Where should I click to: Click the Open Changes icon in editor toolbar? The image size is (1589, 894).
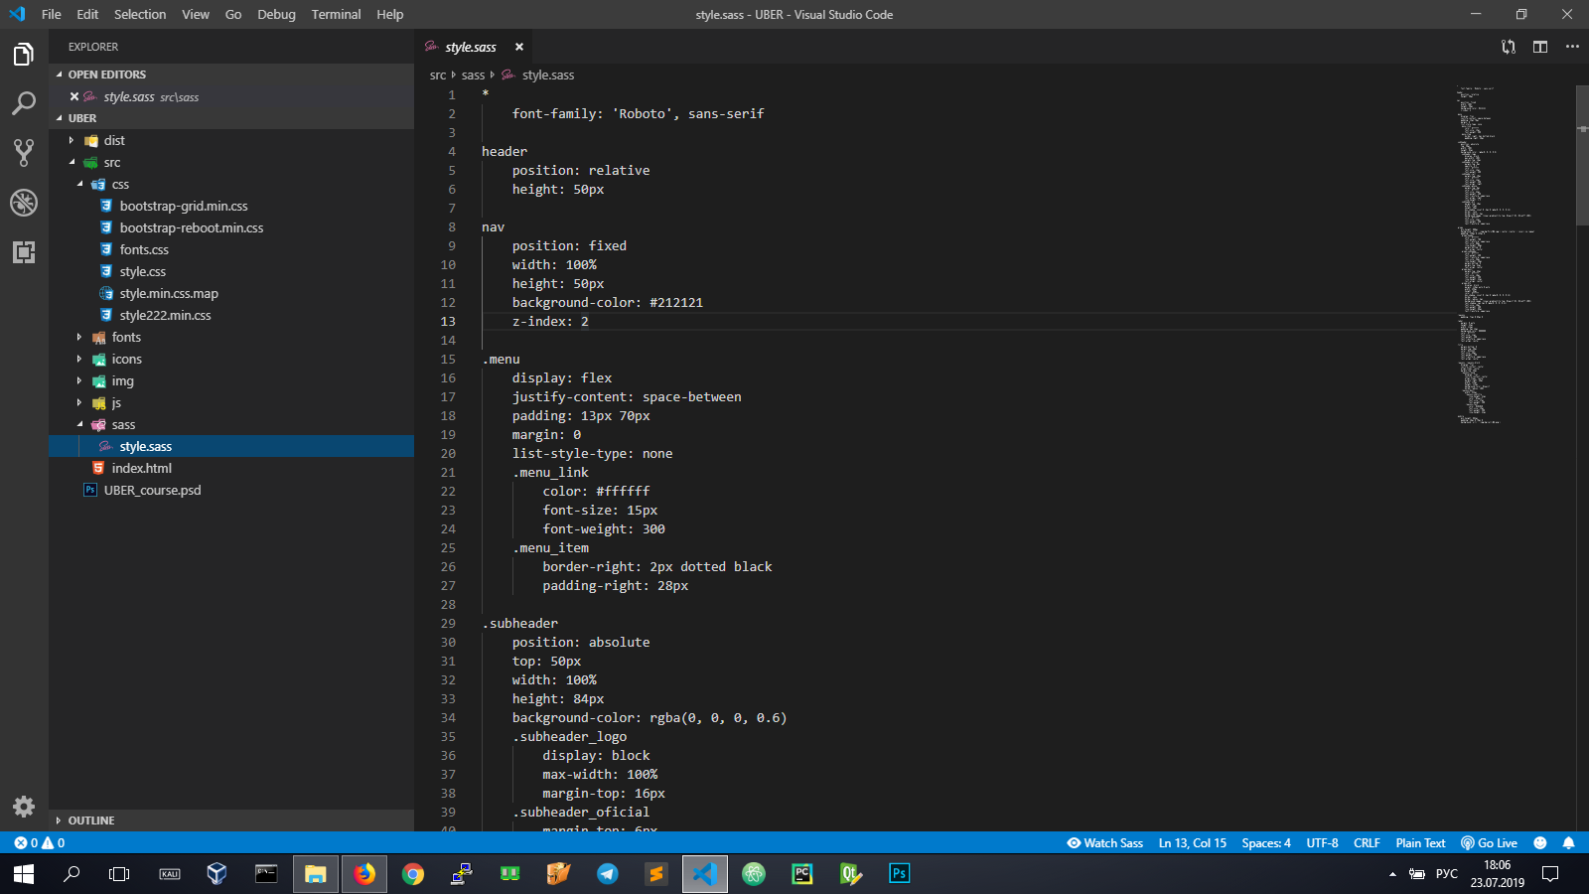tap(1509, 47)
